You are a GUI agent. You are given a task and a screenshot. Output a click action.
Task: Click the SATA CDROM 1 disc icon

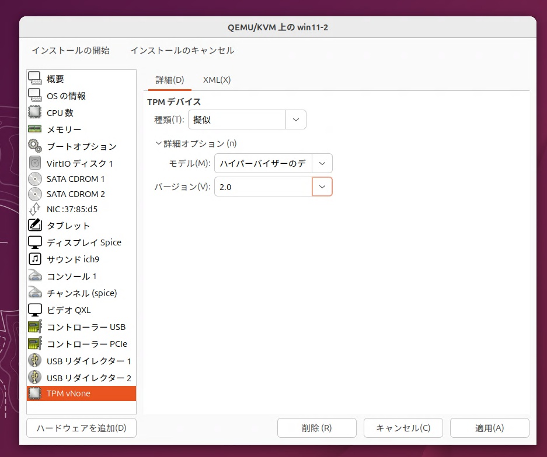35,179
